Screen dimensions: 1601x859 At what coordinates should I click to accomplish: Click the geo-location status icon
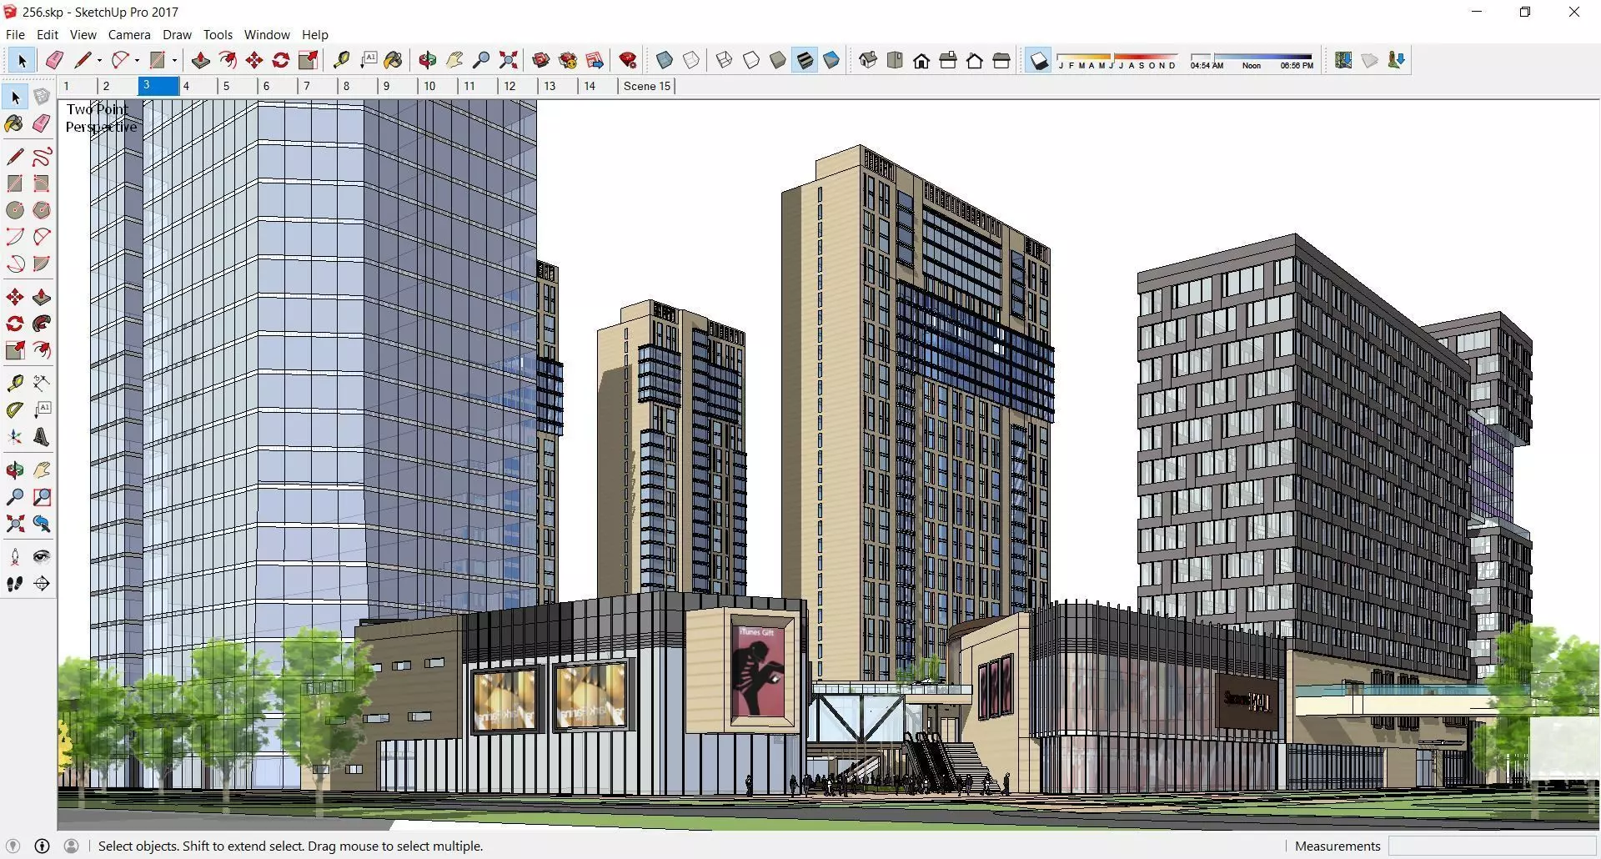click(13, 846)
